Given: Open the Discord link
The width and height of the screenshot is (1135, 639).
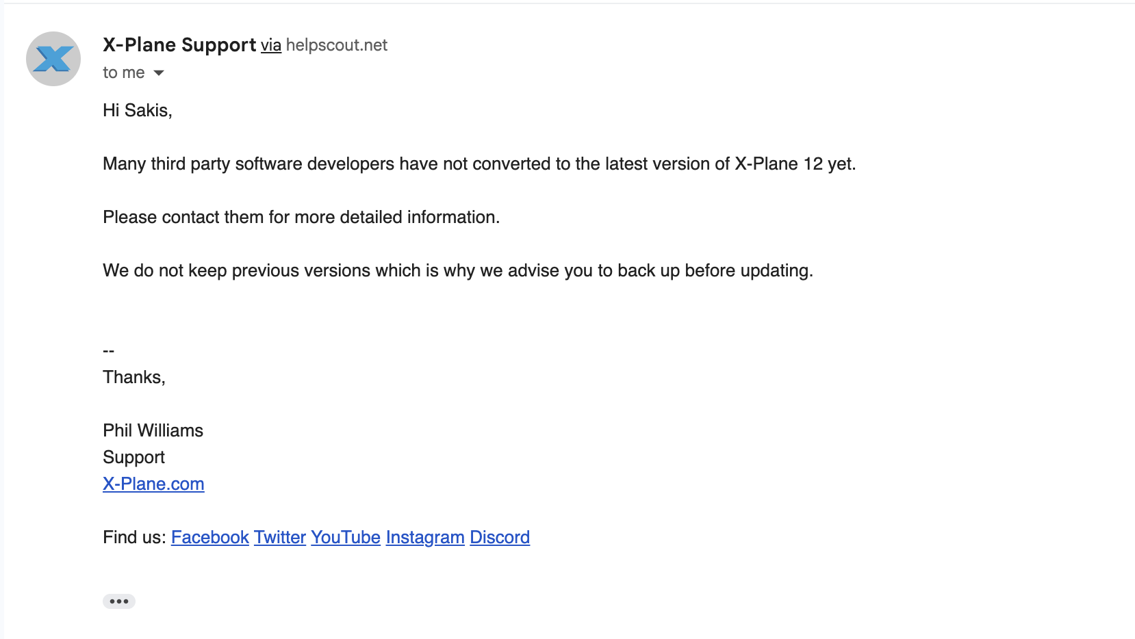Looking at the screenshot, I should tap(499, 537).
